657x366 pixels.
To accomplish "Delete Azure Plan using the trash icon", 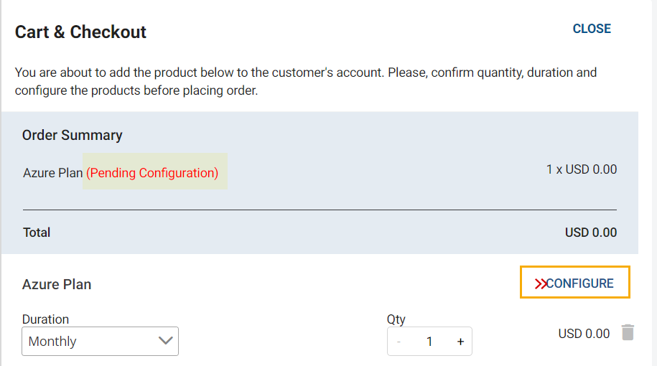I will 628,332.
